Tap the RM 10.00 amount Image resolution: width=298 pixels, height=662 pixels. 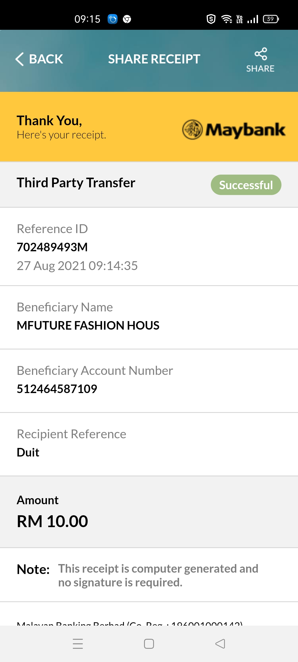[52, 521]
